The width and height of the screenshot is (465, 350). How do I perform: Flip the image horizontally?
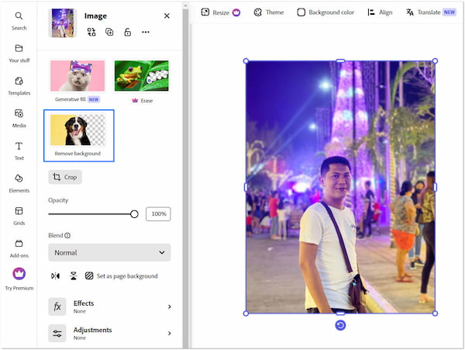point(55,275)
